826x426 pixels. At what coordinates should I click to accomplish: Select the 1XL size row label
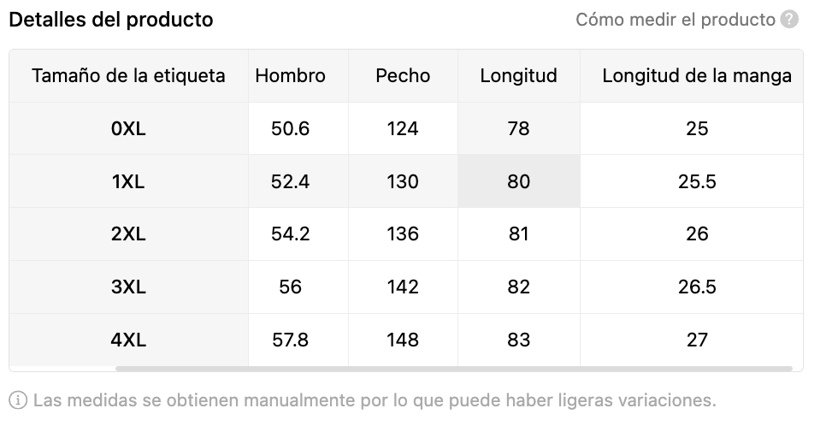pos(128,181)
